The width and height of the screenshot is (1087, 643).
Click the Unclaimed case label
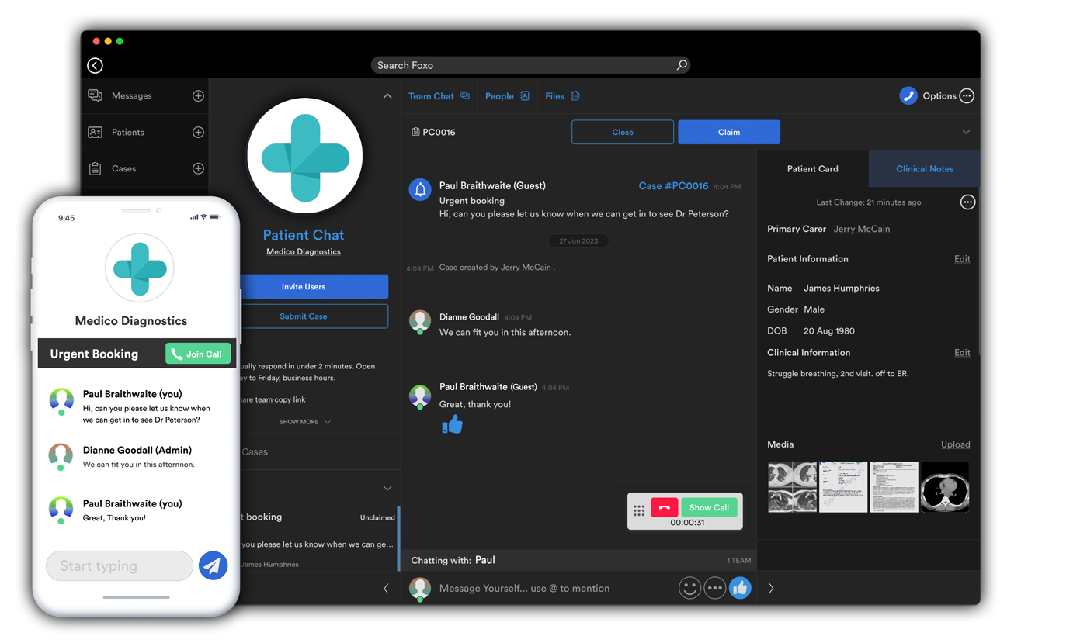377,517
